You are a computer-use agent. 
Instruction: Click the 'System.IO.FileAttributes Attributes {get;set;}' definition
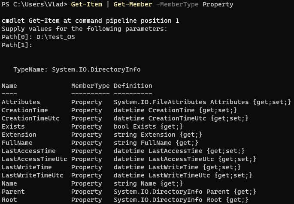(202, 102)
